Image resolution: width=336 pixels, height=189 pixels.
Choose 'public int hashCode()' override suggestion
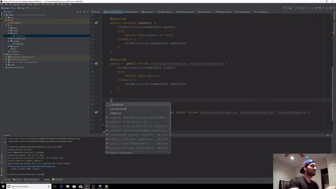click(x=138, y=143)
